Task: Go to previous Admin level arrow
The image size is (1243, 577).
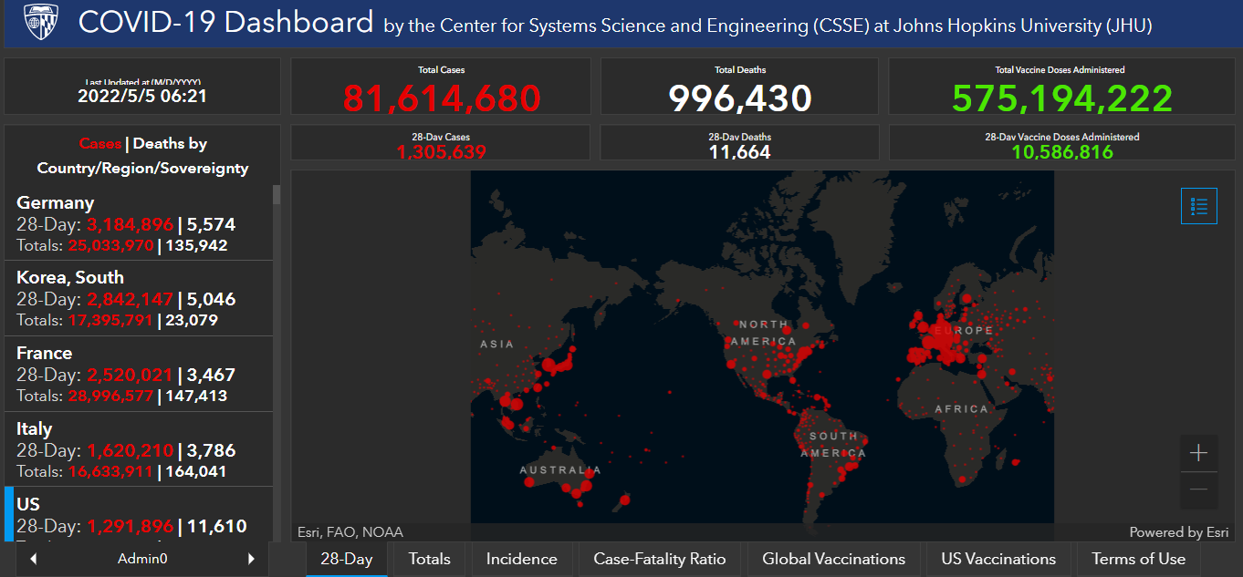Action: (34, 559)
